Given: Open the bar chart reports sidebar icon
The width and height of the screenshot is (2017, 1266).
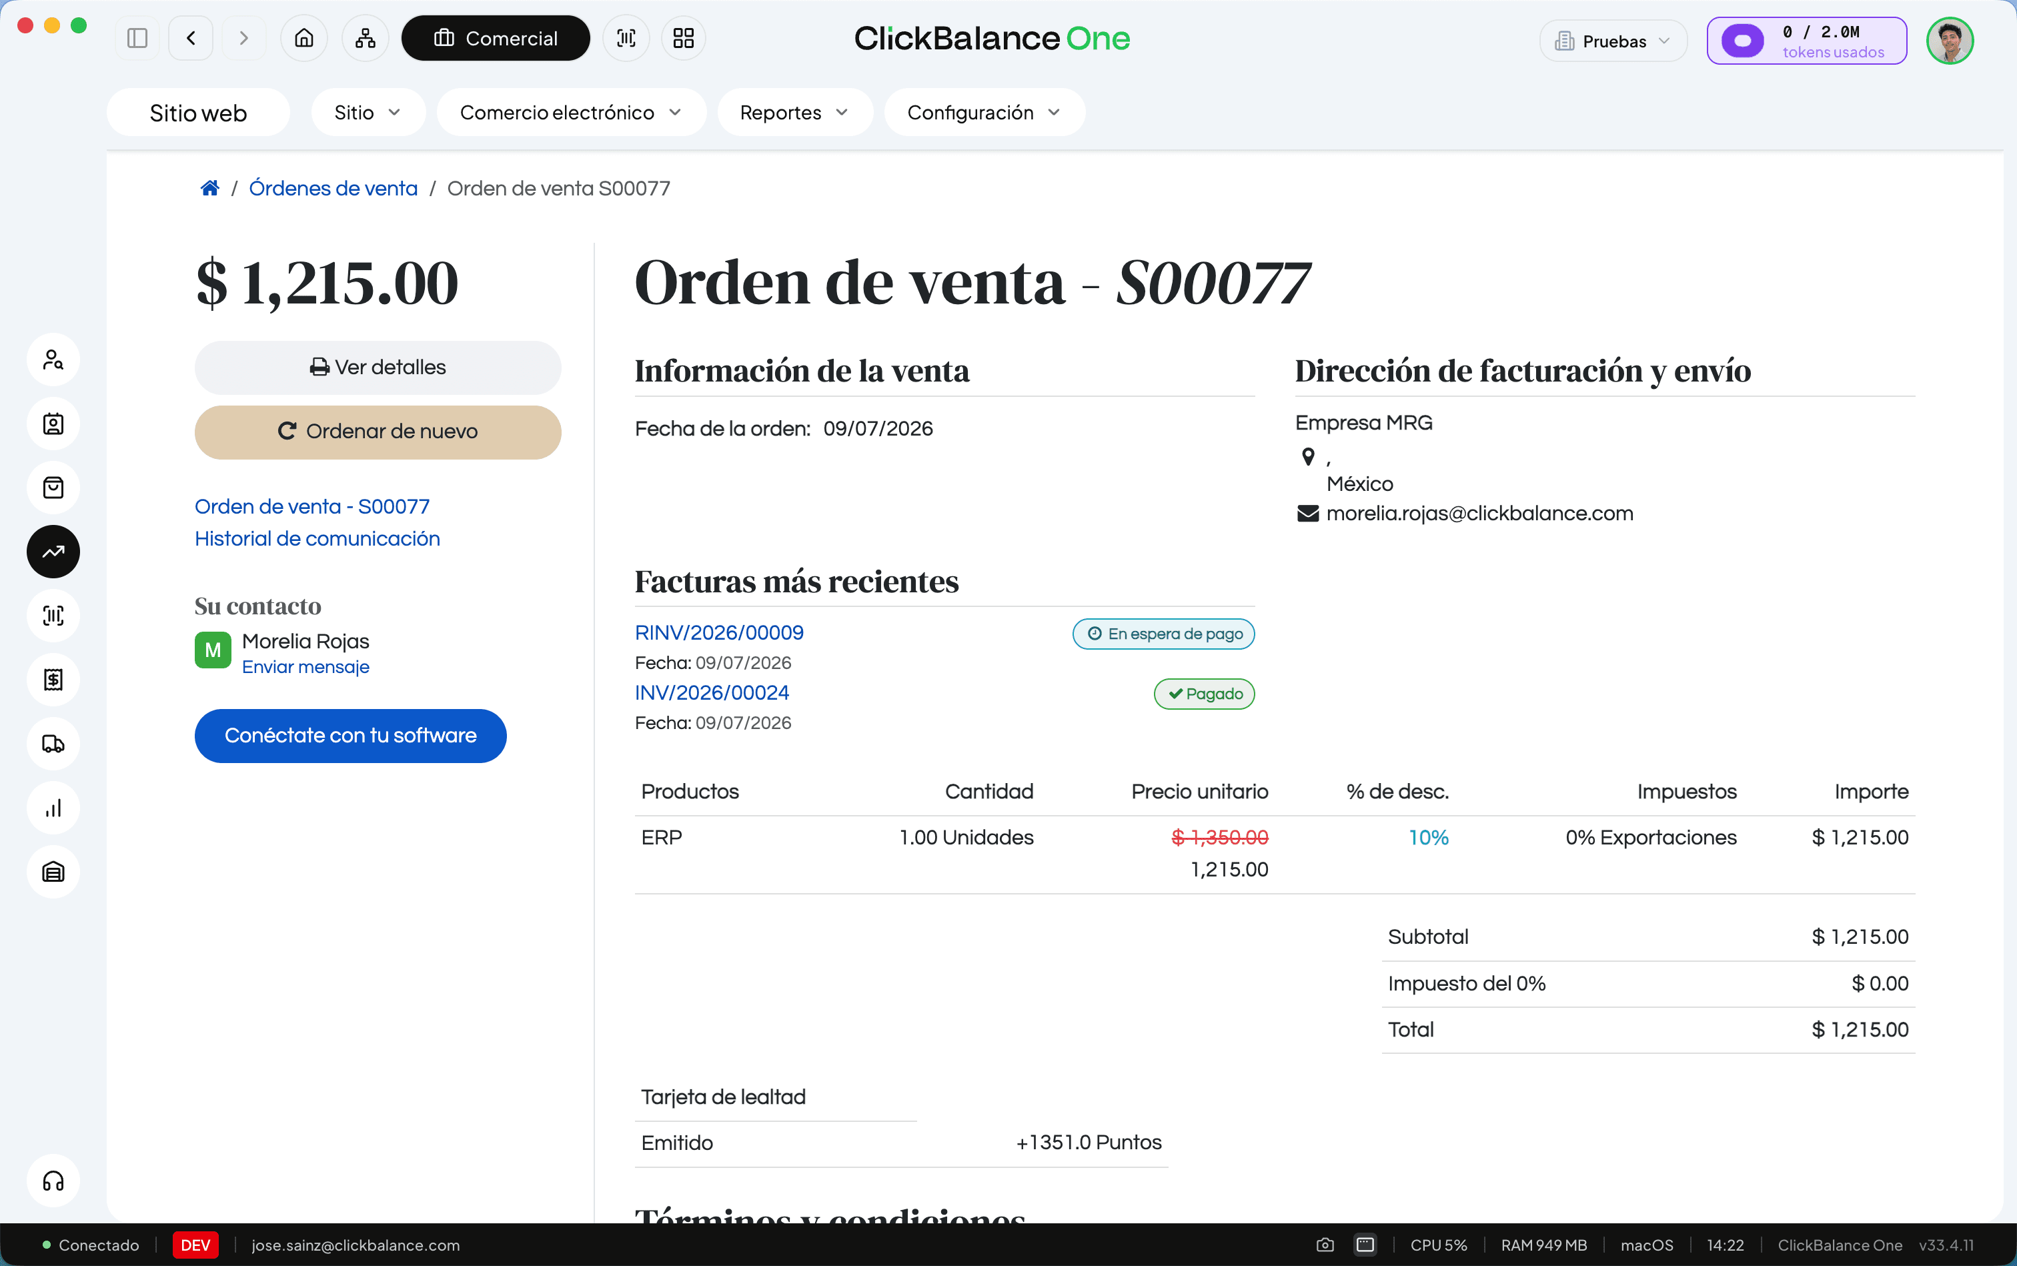Looking at the screenshot, I should (x=53, y=808).
